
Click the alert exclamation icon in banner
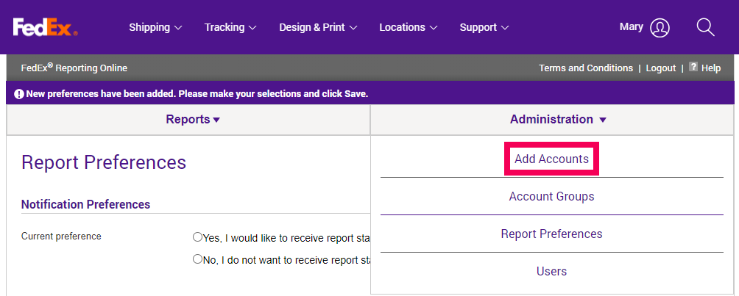coord(19,94)
